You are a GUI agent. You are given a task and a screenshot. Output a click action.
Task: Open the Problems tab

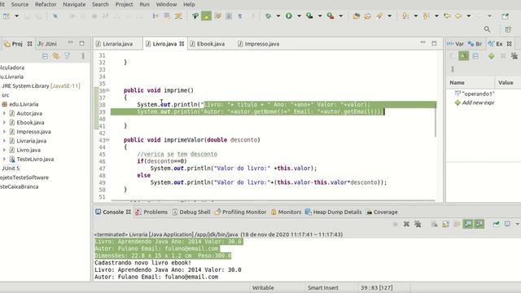pos(151,212)
